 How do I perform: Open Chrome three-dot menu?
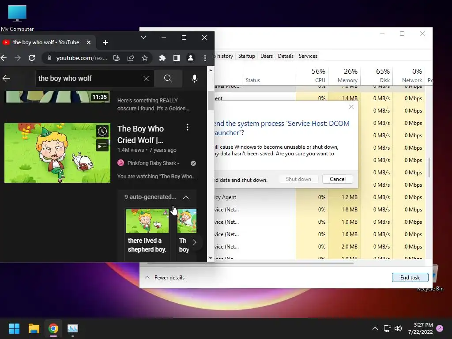click(x=205, y=58)
